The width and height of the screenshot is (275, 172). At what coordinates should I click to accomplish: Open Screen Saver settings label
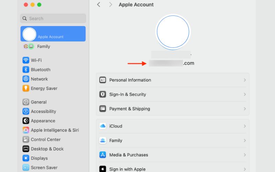click(44, 168)
